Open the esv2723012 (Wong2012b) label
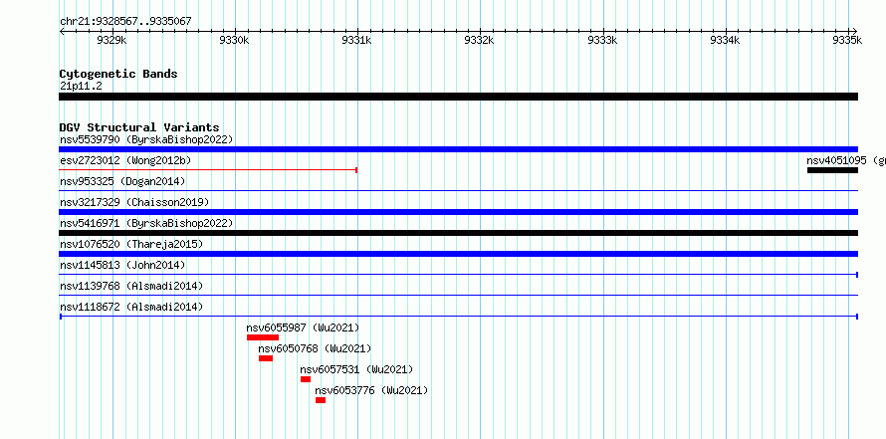The image size is (886, 439). pyautogui.click(x=125, y=160)
